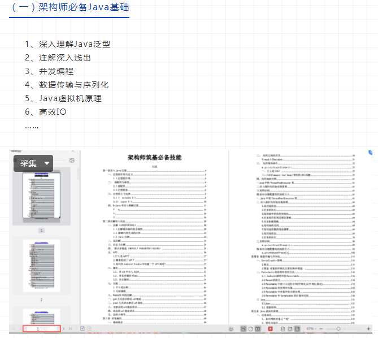Click text 6、高效IO
Screen dimensions: 378x338
tap(46, 112)
